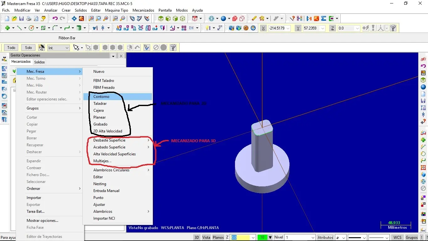The height and width of the screenshot is (241, 428).
Task: Toggle the Todo selection button
Action: pyautogui.click(x=11, y=48)
